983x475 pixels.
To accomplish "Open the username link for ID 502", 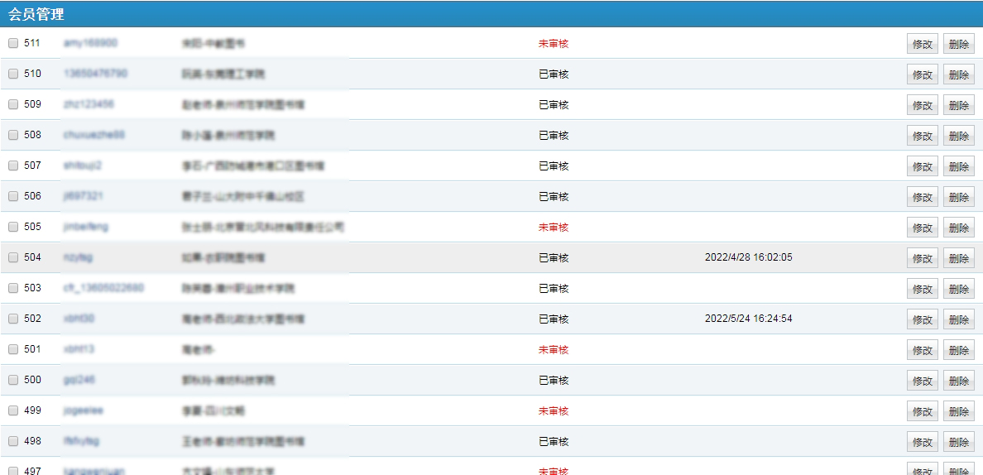I will (79, 319).
